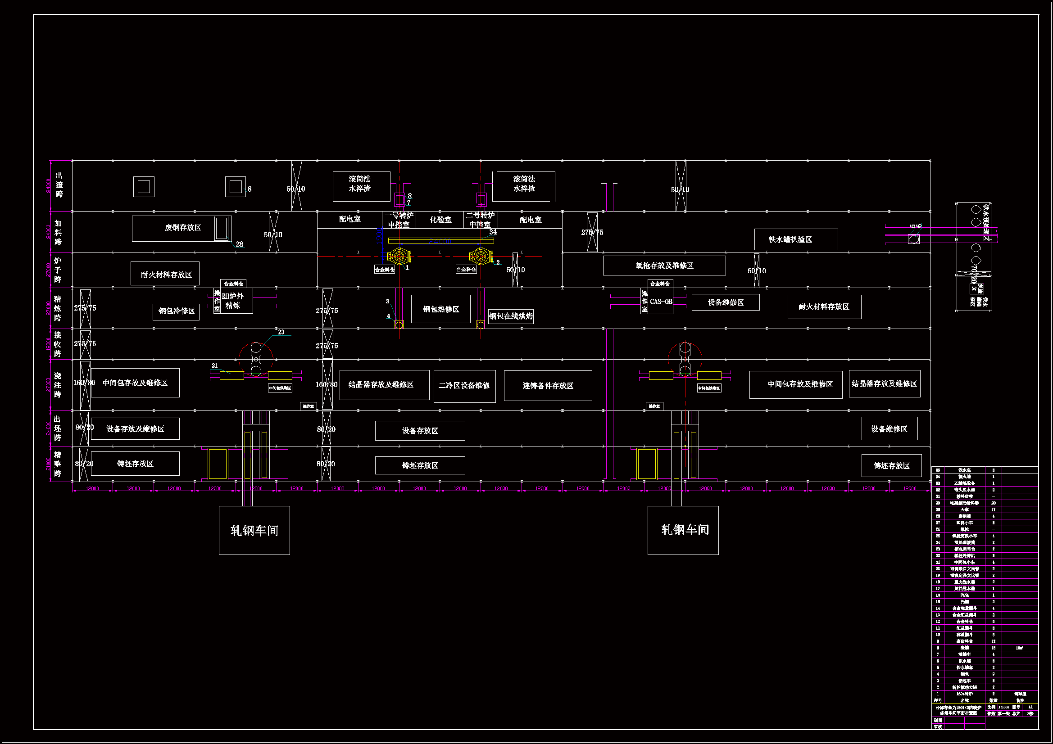Pick the yellow beam labeled 34
This screenshot has width=1053, height=744.
pos(441,240)
